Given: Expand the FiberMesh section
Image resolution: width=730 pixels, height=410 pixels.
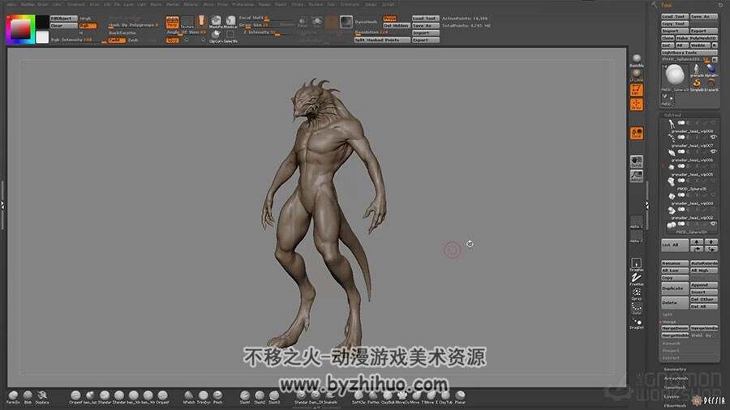Looking at the screenshot, I should click(675, 406).
